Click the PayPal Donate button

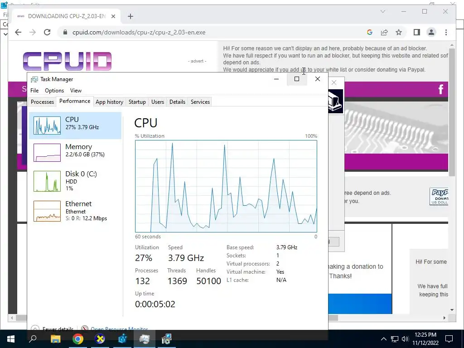pos(439,196)
